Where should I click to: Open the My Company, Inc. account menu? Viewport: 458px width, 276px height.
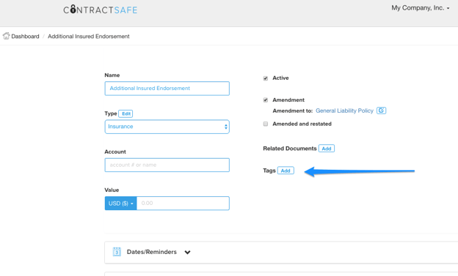tap(421, 8)
